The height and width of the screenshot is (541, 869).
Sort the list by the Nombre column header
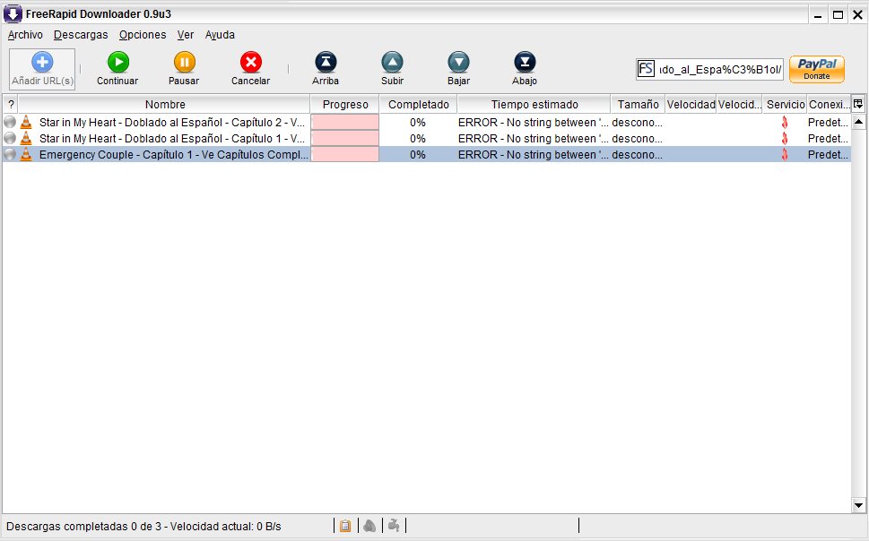165,105
